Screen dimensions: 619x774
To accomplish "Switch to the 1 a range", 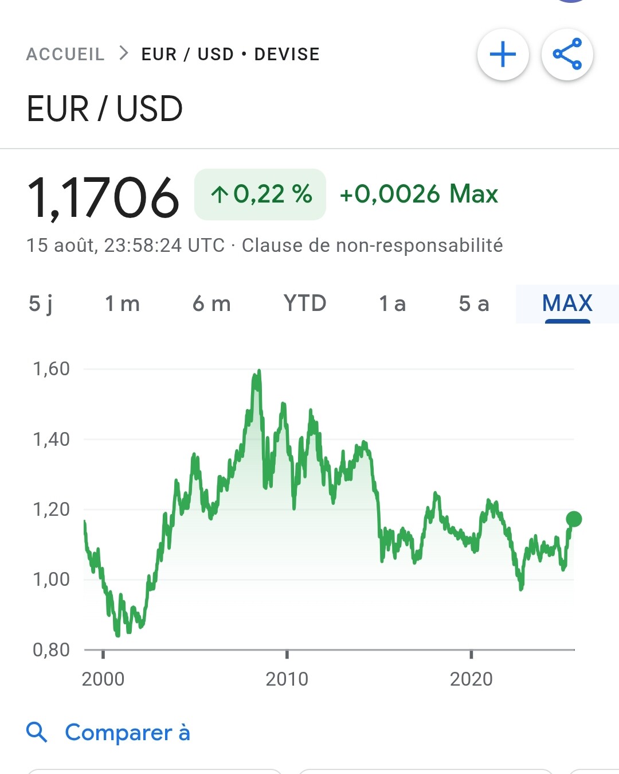I will coord(392,304).
